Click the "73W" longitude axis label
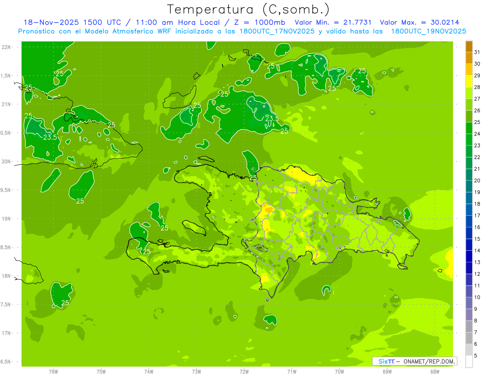 (196, 371)
